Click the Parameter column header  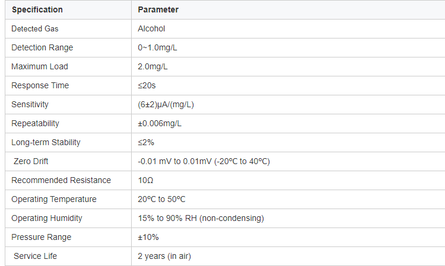[x=158, y=9]
